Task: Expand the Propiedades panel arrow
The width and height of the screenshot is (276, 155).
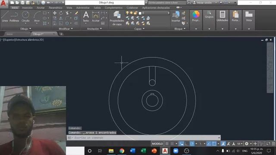Action: (x=196, y=29)
